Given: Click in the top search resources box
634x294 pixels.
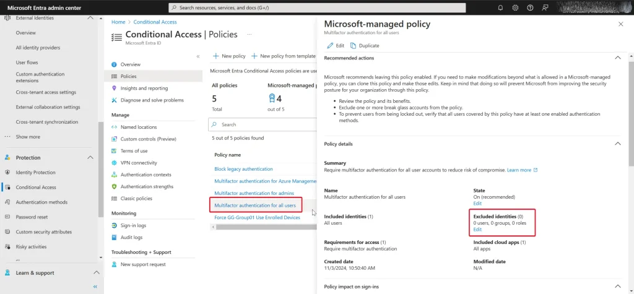Looking at the screenshot, I should tap(317, 7).
